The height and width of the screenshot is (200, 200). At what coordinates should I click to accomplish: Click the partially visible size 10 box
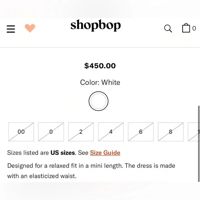click(194, 132)
